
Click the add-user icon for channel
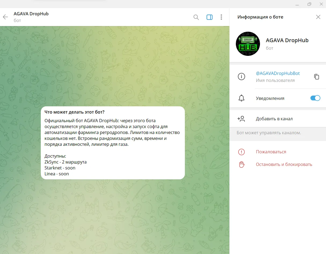[x=241, y=119]
